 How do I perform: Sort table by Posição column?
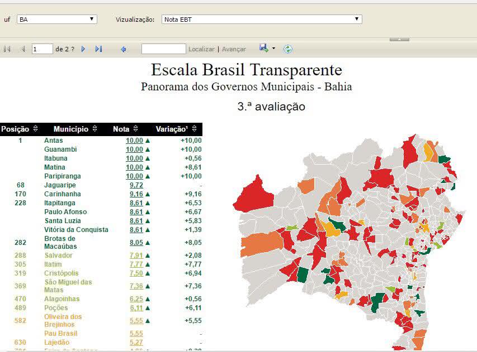[x=35, y=129]
